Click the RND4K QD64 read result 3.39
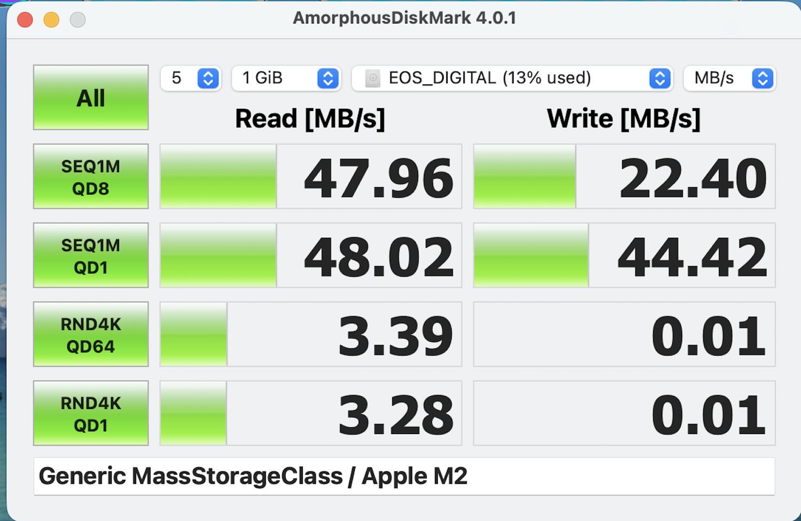Screen dimensions: 801x521 (x=395, y=335)
